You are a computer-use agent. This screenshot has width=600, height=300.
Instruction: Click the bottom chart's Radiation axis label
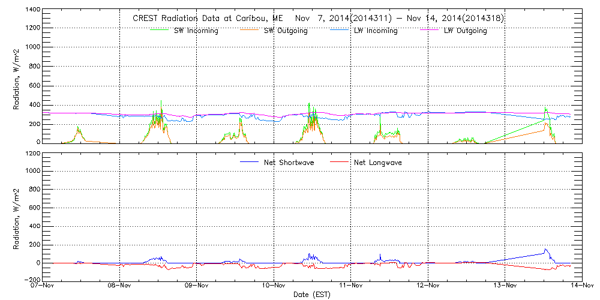[17, 217]
